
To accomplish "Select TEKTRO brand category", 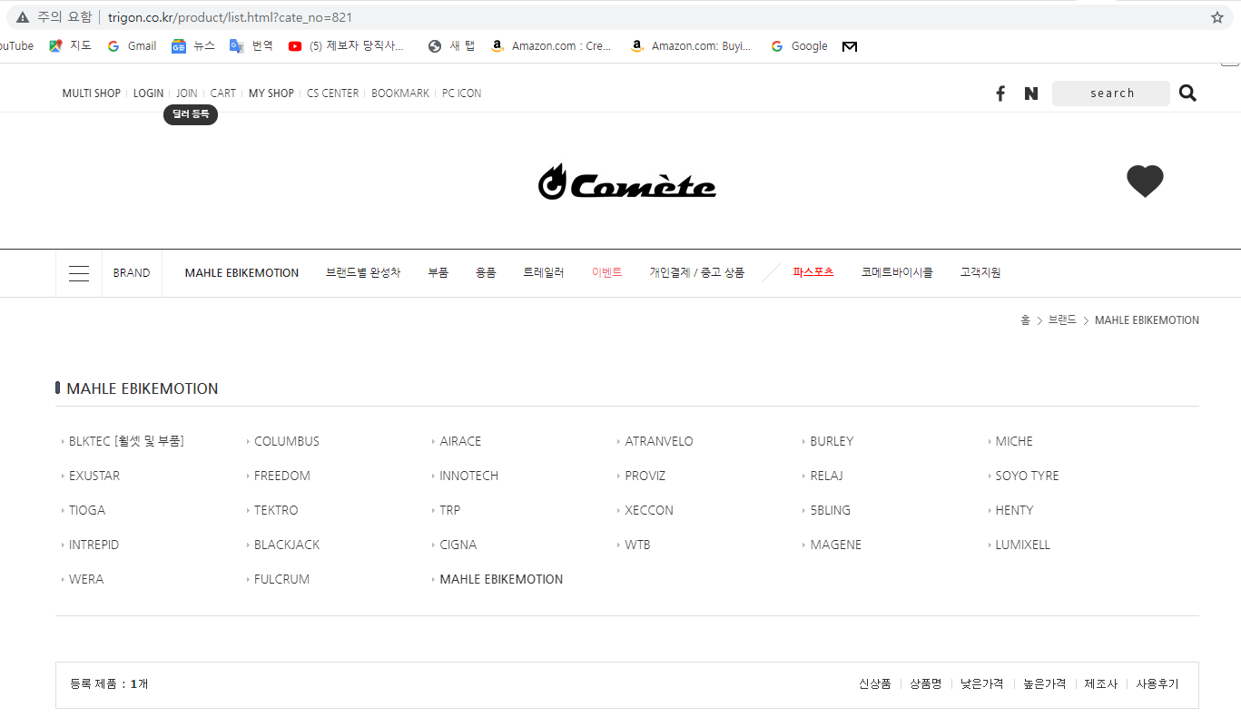I will click(x=276, y=511).
